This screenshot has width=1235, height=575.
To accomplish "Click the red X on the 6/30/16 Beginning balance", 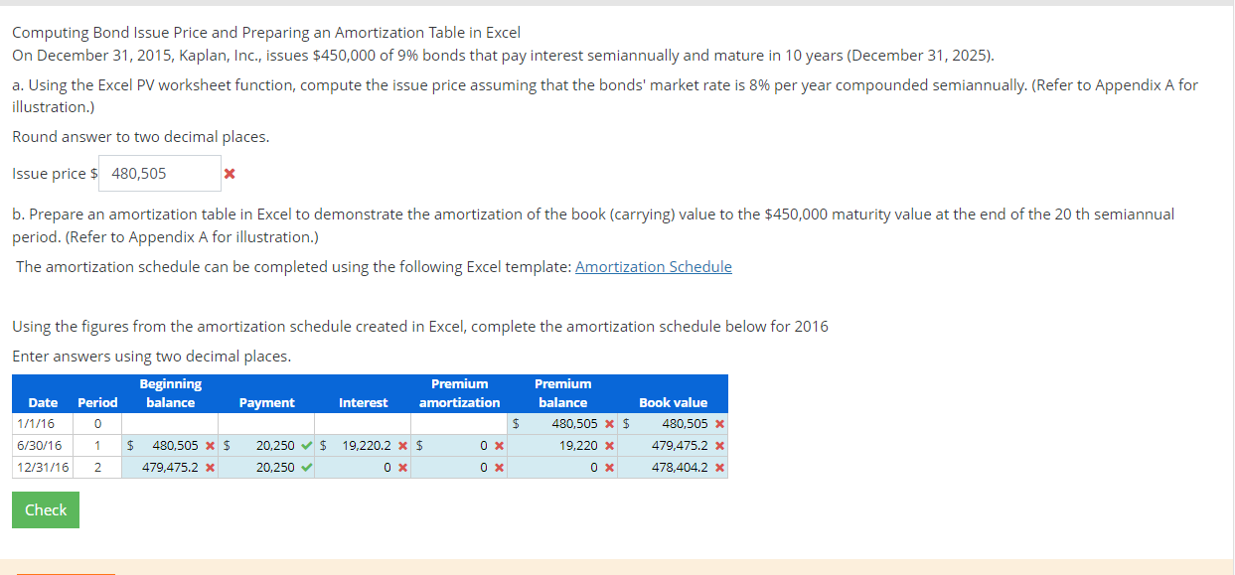I will (x=210, y=446).
